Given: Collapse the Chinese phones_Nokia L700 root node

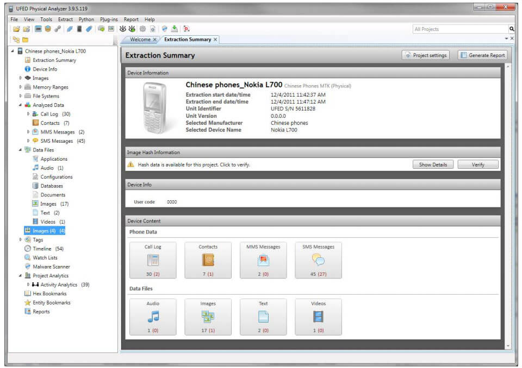Looking at the screenshot, I should point(13,51).
